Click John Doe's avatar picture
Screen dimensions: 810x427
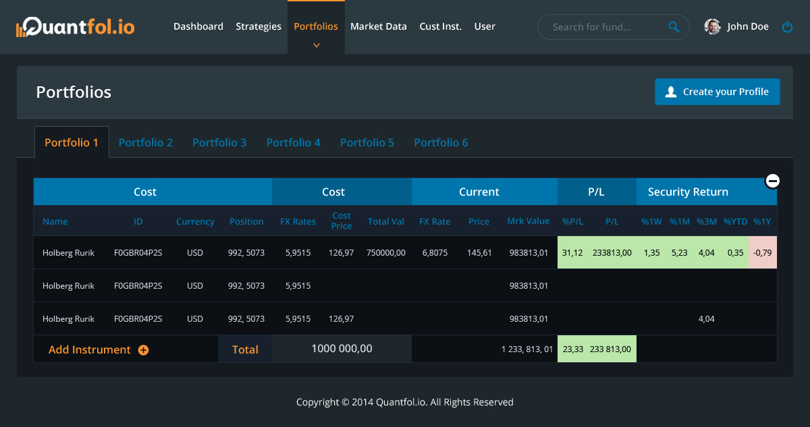[712, 27]
